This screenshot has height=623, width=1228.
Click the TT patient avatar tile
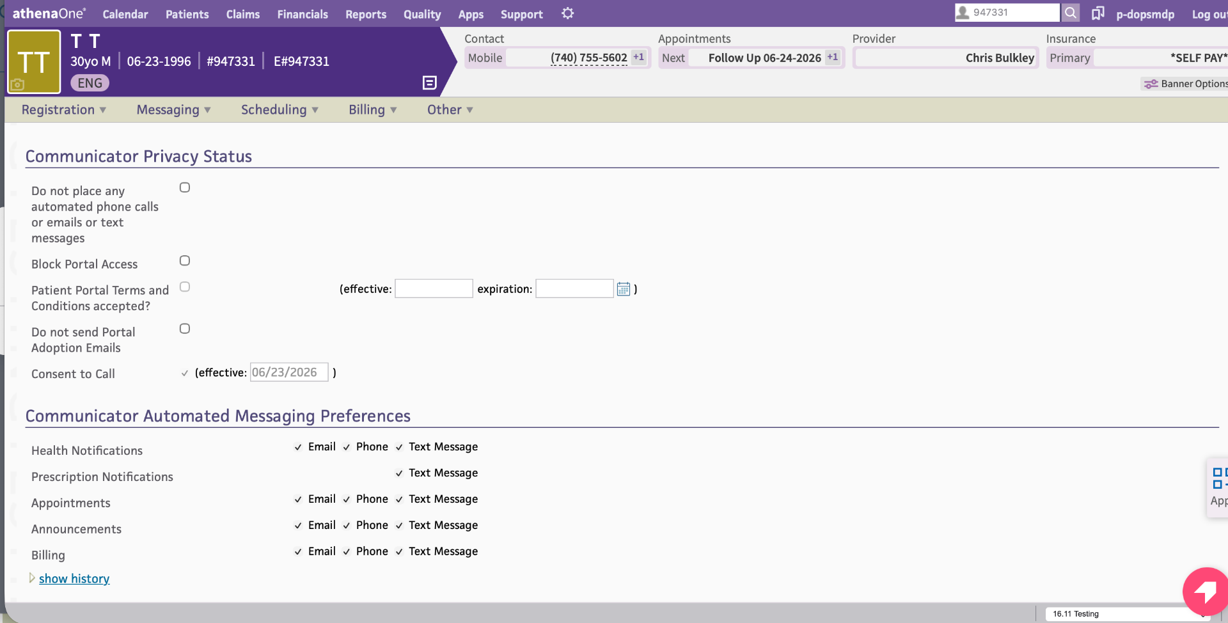click(34, 62)
